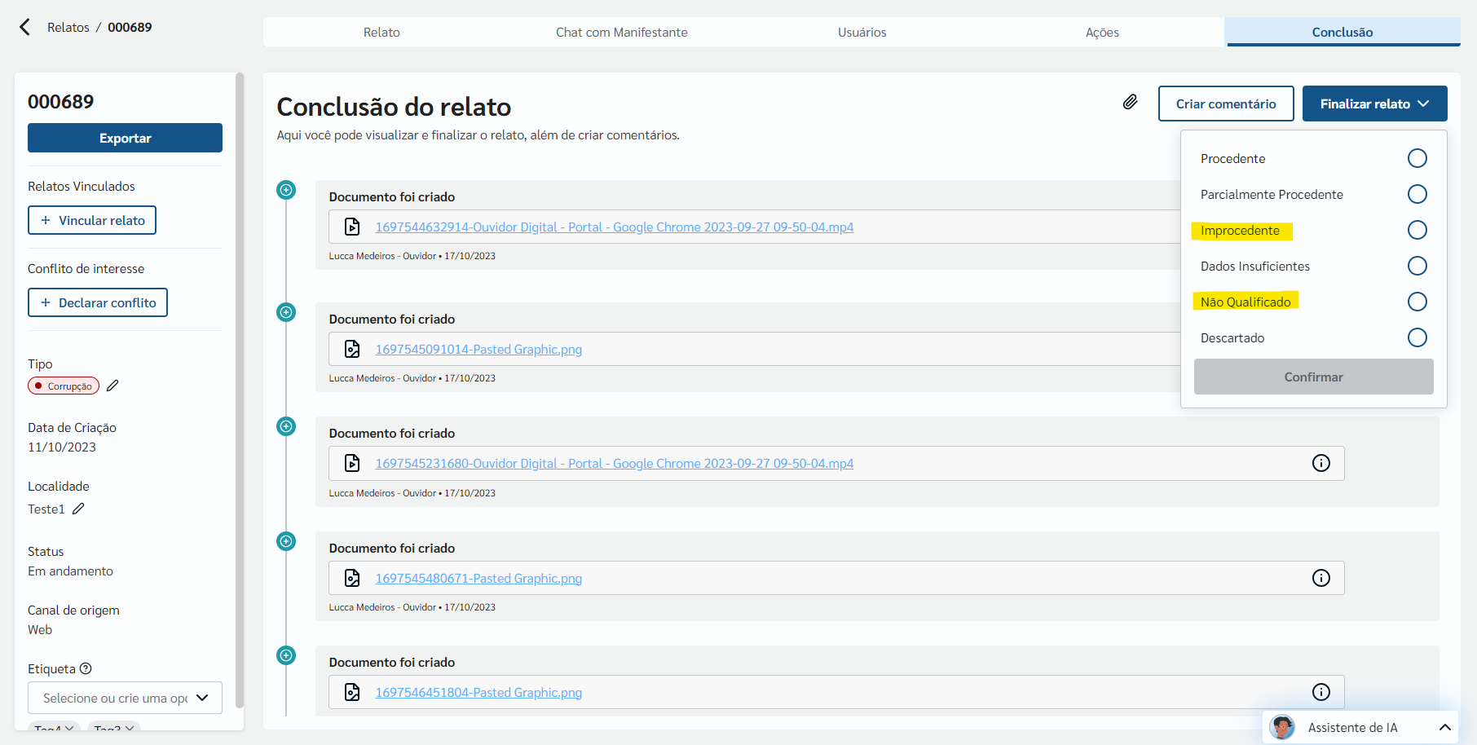
Task: Open 1697545480671-Pasted Graphic.png link
Action: click(478, 578)
